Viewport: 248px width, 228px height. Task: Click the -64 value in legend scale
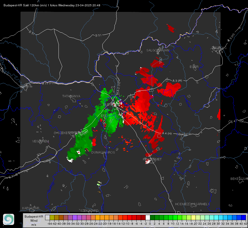pos(49,224)
